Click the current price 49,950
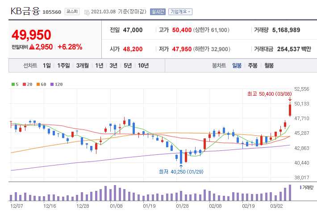Image resolution: width=317 pixels, height=214 pixels. pos(31,35)
